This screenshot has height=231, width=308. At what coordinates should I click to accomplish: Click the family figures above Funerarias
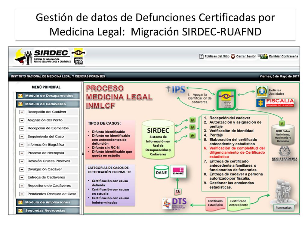283,192
